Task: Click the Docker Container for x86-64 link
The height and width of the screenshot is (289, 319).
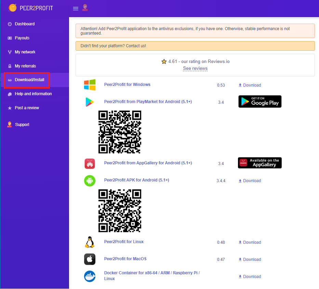Action: click(x=152, y=276)
